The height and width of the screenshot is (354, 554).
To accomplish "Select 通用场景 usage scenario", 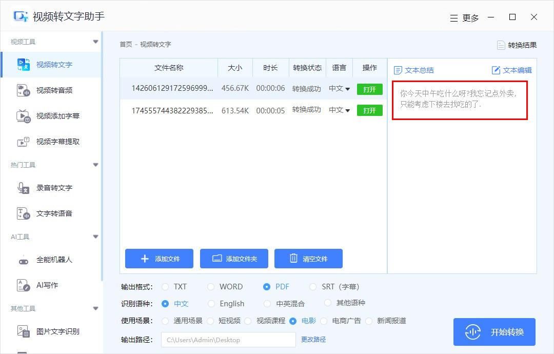I will click(165, 321).
